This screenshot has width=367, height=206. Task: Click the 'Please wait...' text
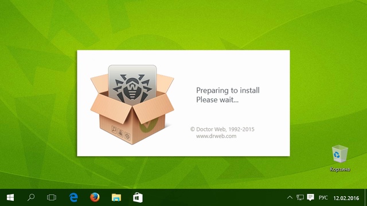[x=217, y=100]
